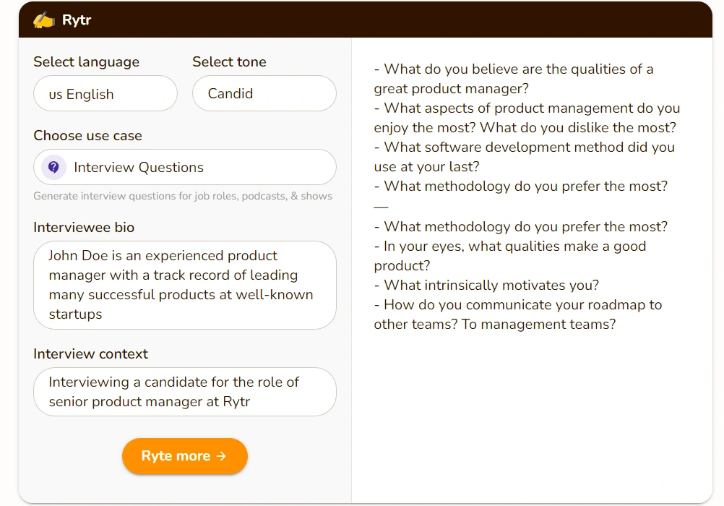Expand the Interview Questions use case selector

185,167
